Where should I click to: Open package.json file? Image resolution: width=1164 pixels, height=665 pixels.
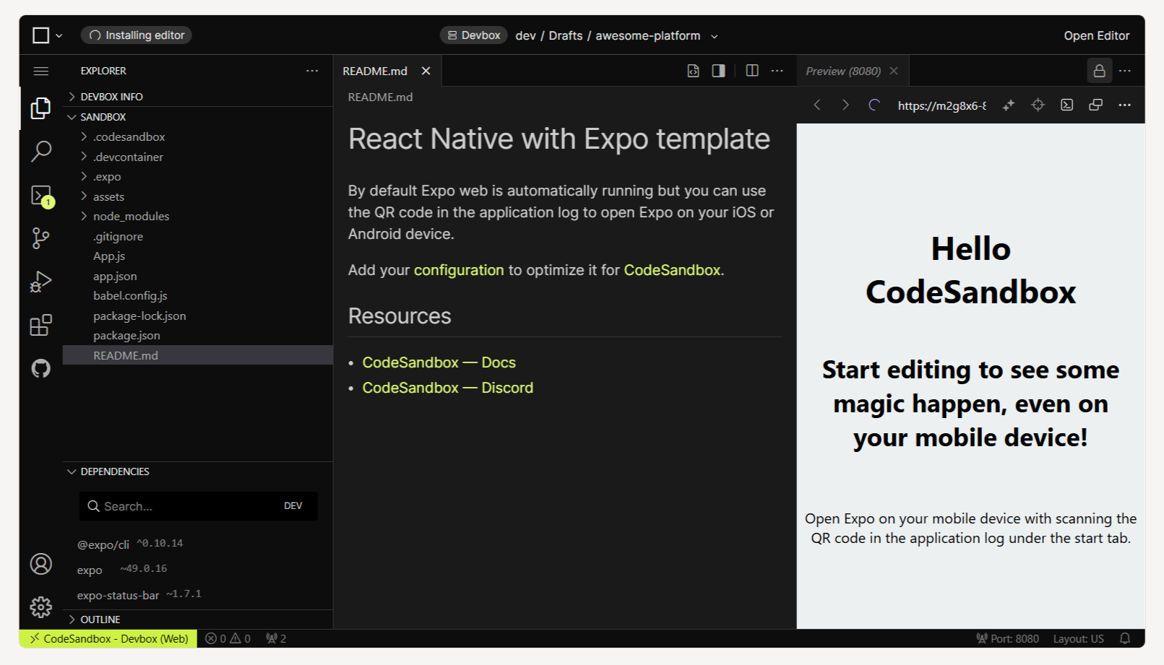click(x=198, y=336)
